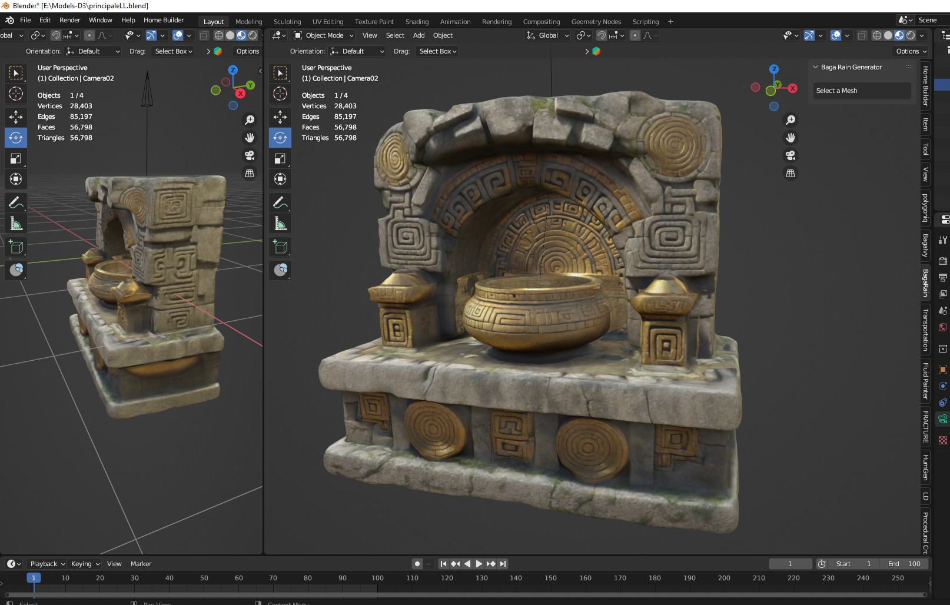This screenshot has width=950, height=605.
Task: Jump to the timeline end frame
Action: (503, 564)
